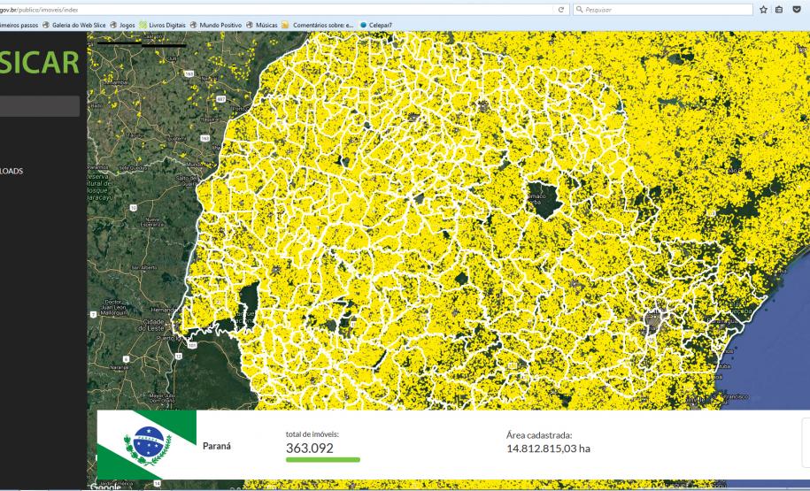Viewport: 810px width, 491px height.
Task: Open the bookmarks library icon
Action: coord(778,9)
